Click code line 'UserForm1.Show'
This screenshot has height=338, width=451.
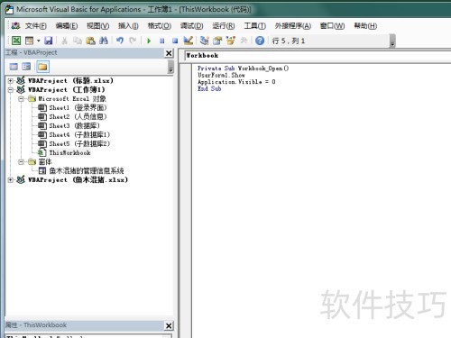click(221, 75)
